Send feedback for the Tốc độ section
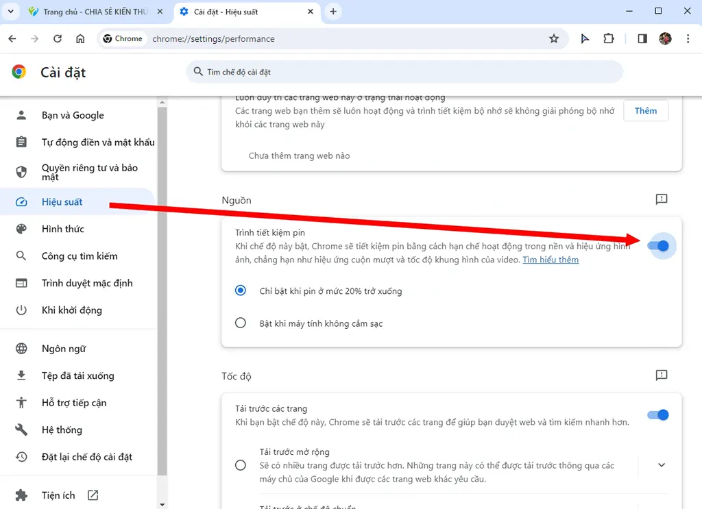 tap(662, 375)
